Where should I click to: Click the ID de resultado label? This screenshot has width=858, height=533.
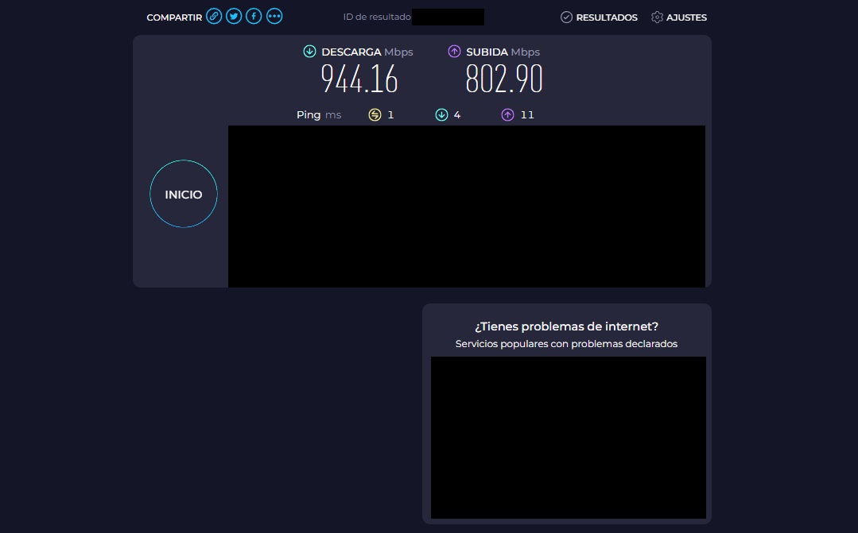[x=377, y=17]
